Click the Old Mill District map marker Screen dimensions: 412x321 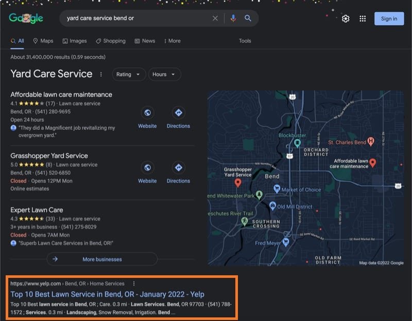273,206
